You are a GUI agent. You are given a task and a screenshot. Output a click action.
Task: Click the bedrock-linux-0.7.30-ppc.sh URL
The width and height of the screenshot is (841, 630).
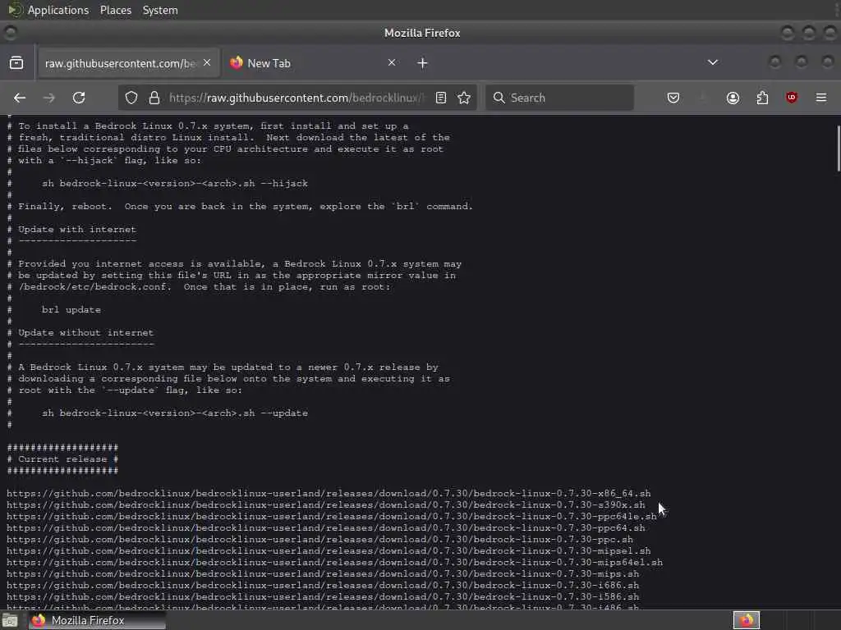pyautogui.click(x=319, y=540)
